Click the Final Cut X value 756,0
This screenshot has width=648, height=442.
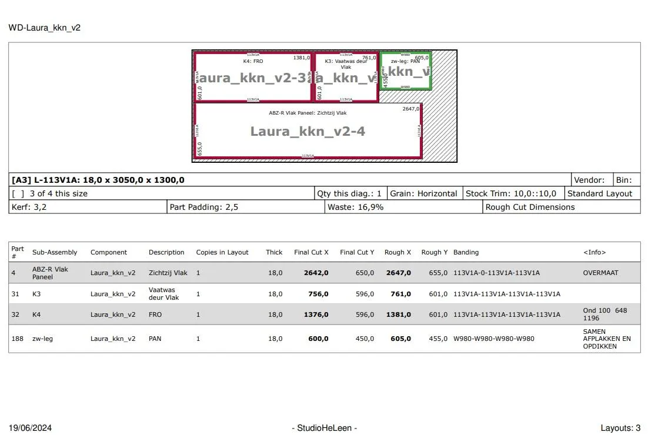point(318,294)
